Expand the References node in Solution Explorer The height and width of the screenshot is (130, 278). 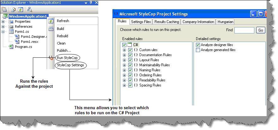(x=3, y=27)
